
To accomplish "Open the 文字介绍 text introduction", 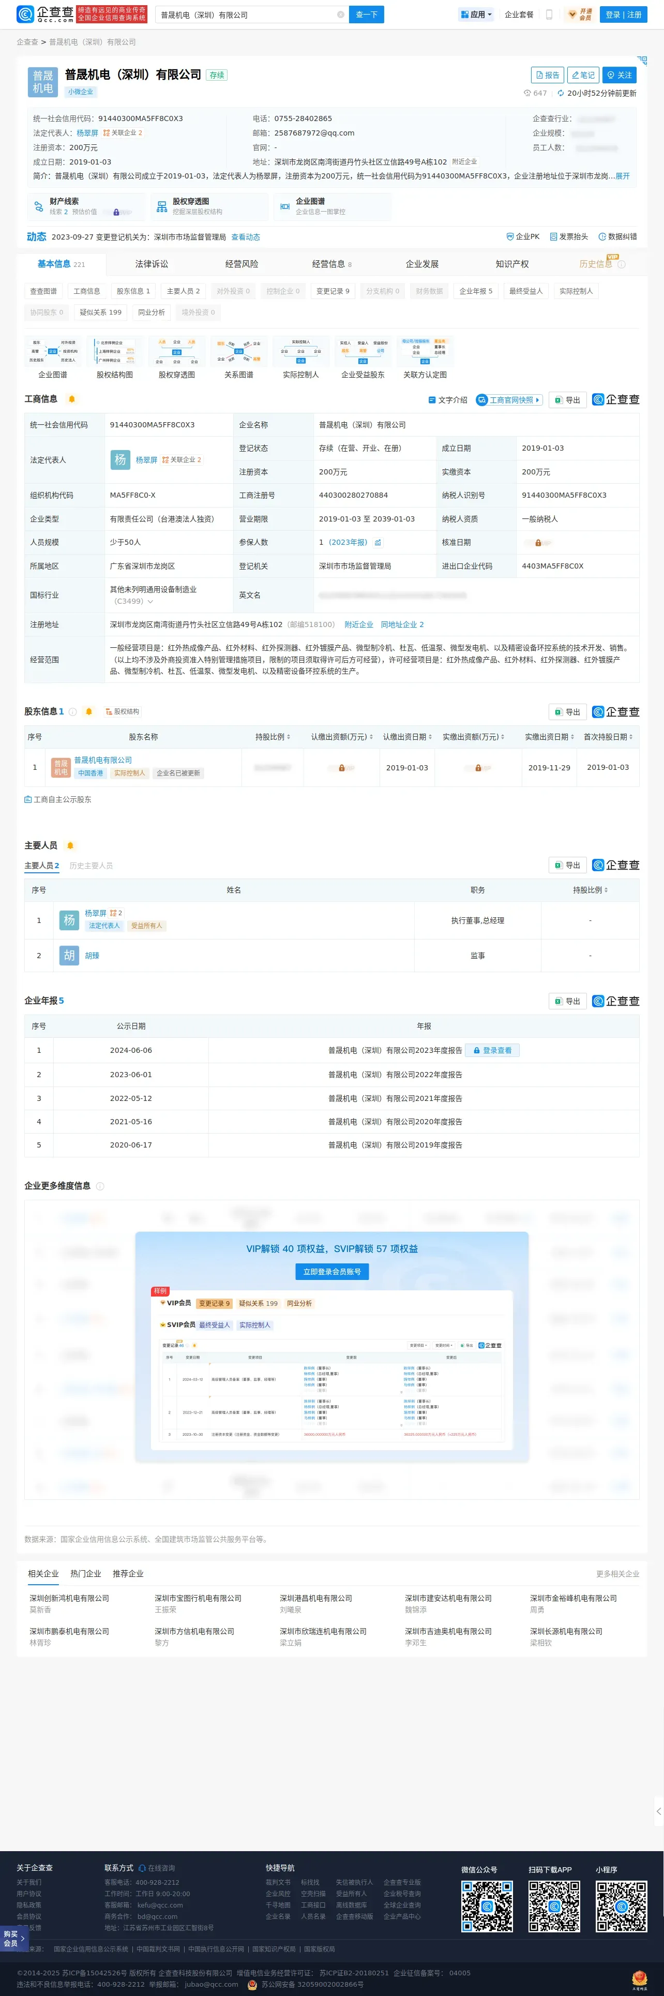I will click(x=448, y=400).
